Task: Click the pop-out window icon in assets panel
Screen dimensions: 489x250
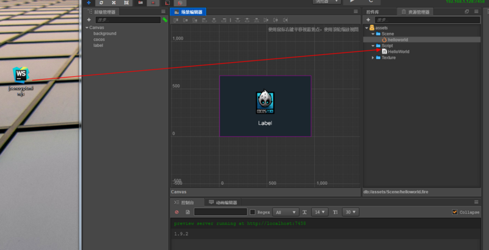Action: pos(467,12)
